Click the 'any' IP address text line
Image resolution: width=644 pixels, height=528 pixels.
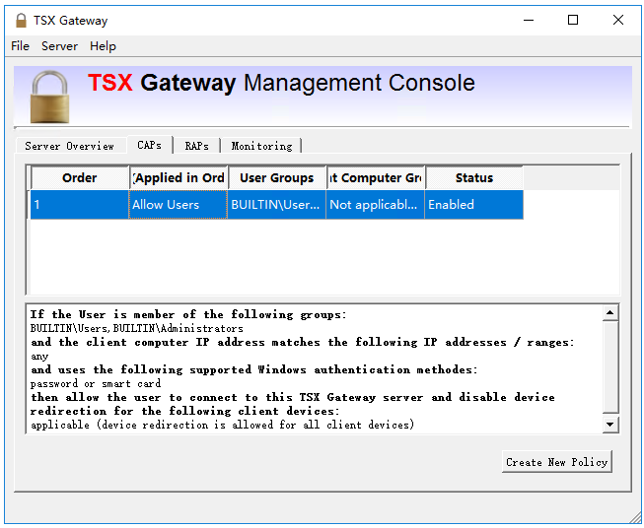point(39,356)
